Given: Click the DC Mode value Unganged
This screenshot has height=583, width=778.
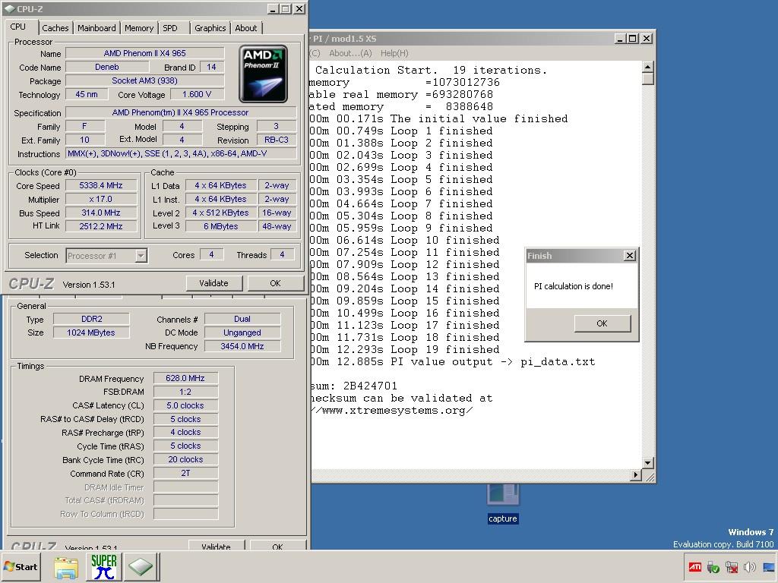Looking at the screenshot, I should point(242,332).
